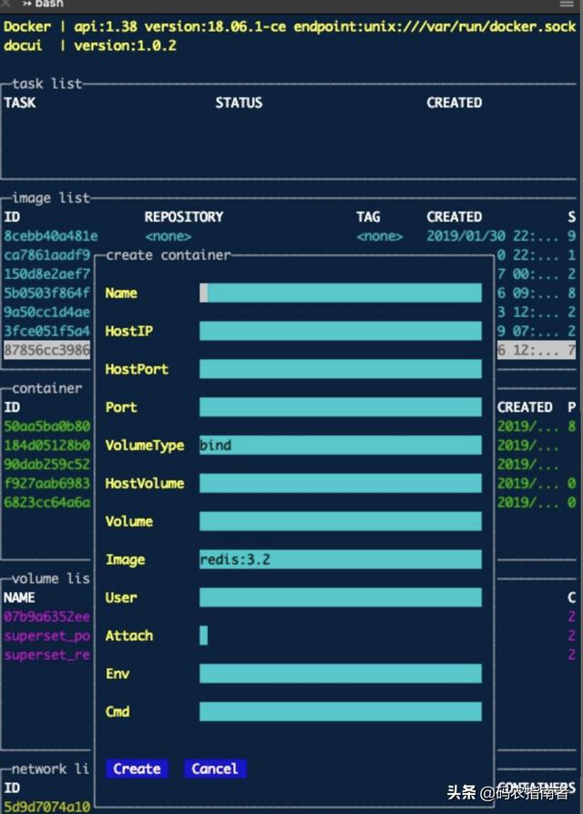Select image row 9a50cc1d4ae

click(47, 312)
